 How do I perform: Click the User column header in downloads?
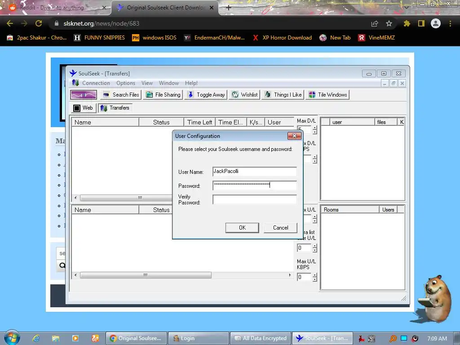[279, 122]
